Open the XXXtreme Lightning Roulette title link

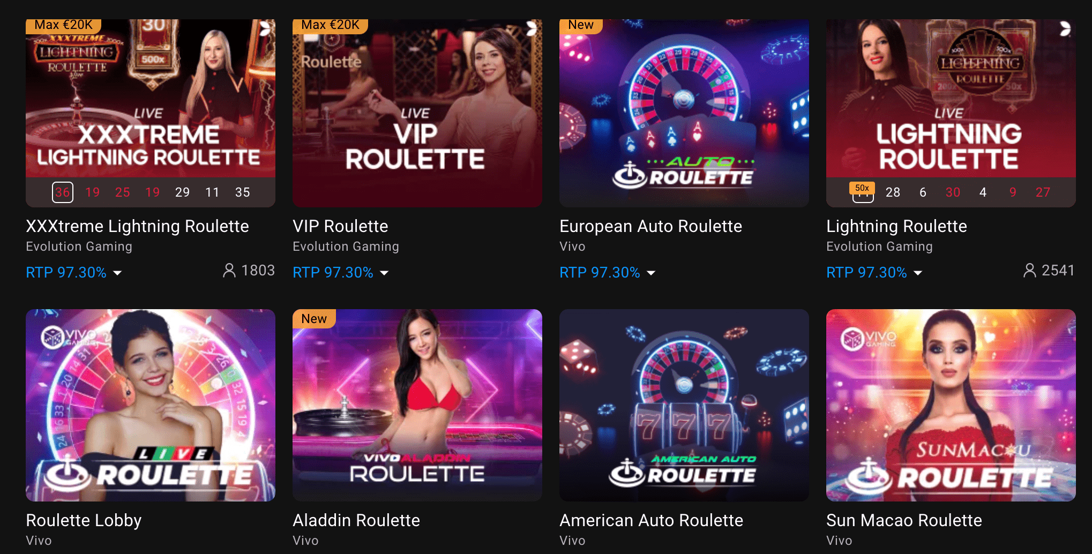pyautogui.click(x=137, y=226)
